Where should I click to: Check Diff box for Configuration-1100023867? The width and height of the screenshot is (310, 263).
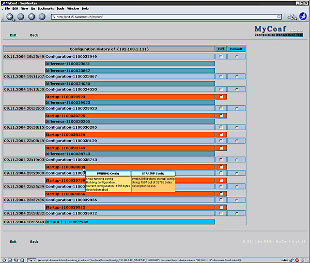click(x=221, y=76)
